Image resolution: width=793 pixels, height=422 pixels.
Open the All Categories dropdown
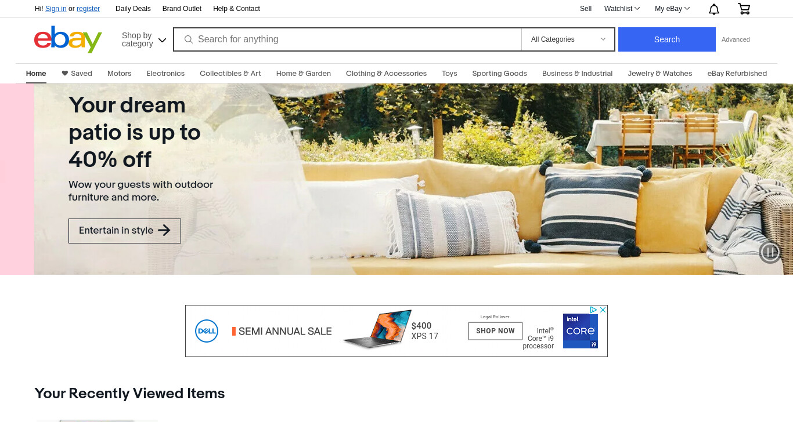[568, 39]
